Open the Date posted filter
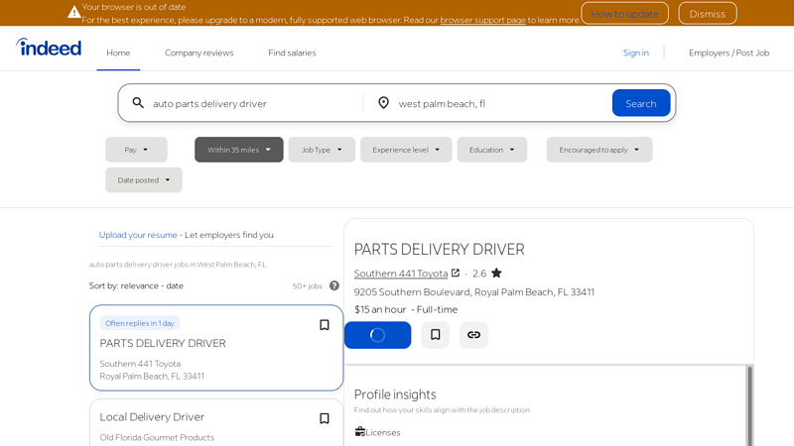Image resolution: width=794 pixels, height=446 pixels. click(144, 180)
